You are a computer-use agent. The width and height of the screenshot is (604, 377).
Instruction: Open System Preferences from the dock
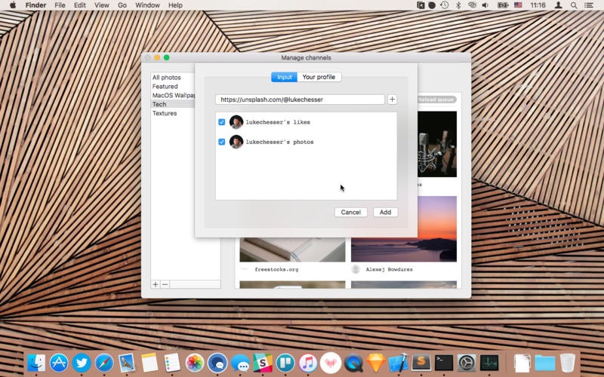(x=467, y=363)
